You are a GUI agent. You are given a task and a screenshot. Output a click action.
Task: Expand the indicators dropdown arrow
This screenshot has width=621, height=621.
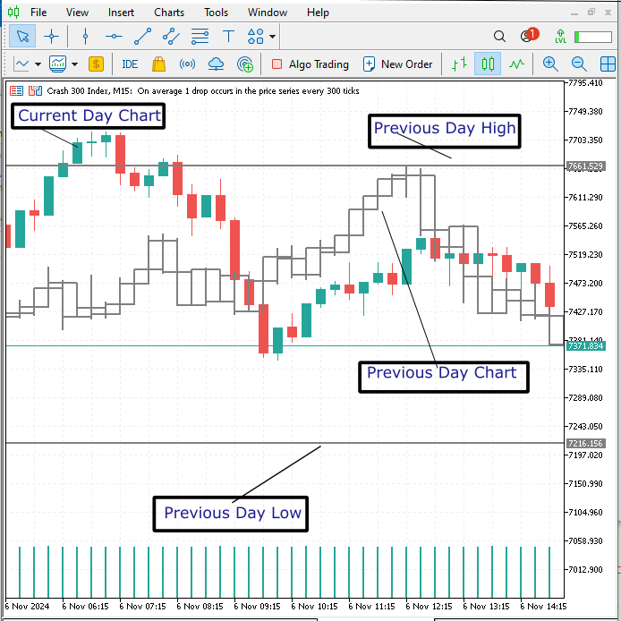[74, 64]
